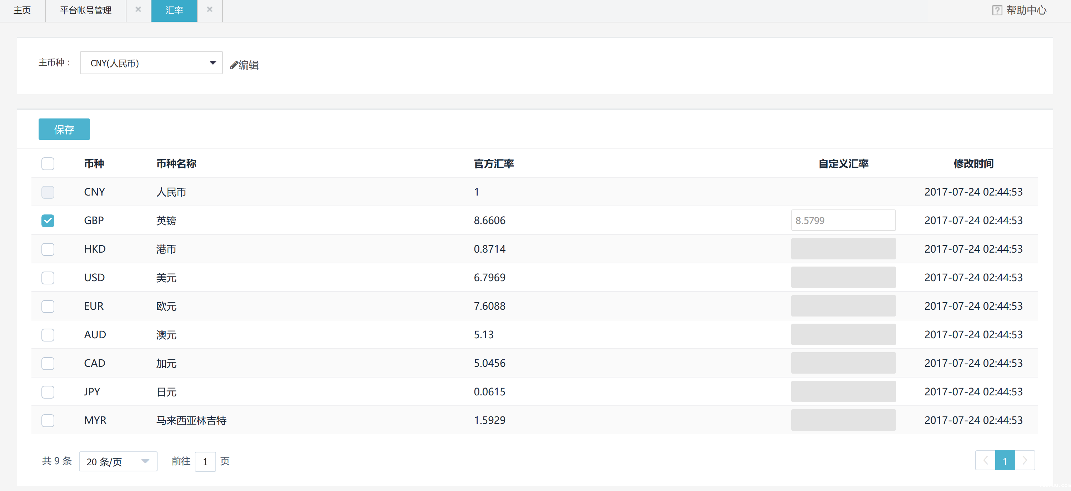Focus the GBP custom rate input field
Image resolution: width=1071 pixels, height=491 pixels.
click(x=843, y=221)
